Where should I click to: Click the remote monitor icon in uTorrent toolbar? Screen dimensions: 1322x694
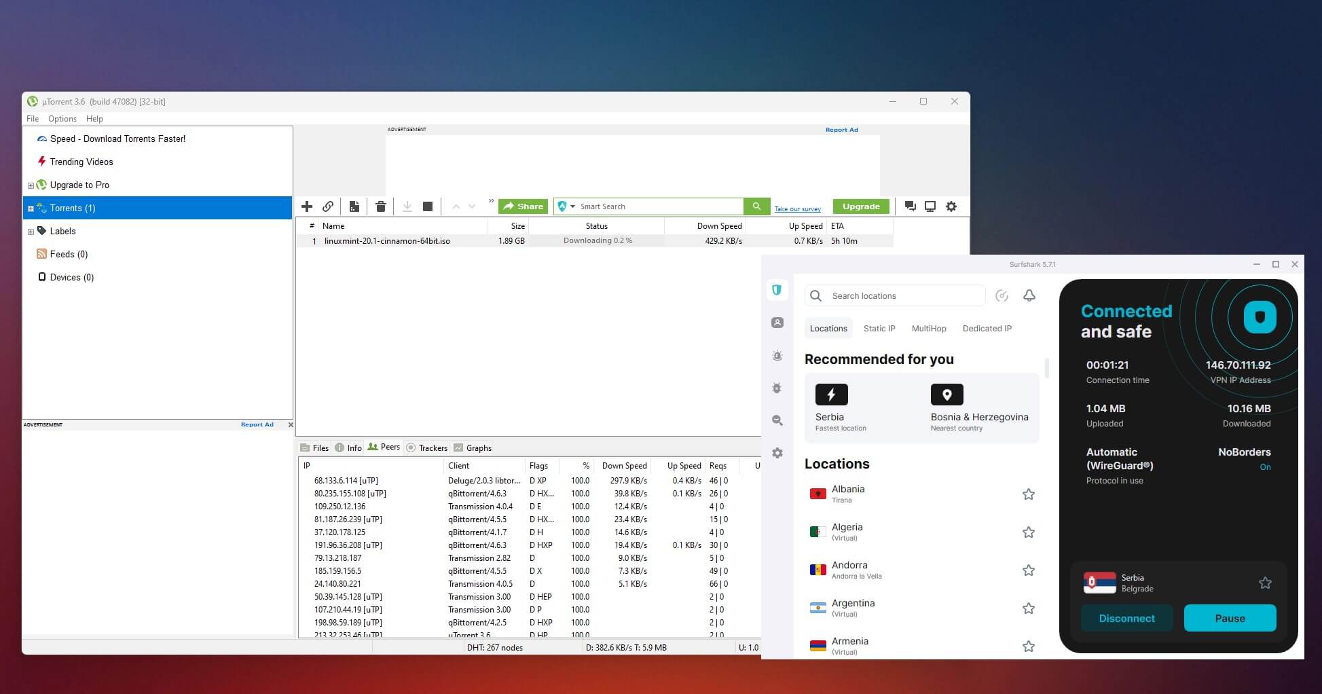point(930,206)
